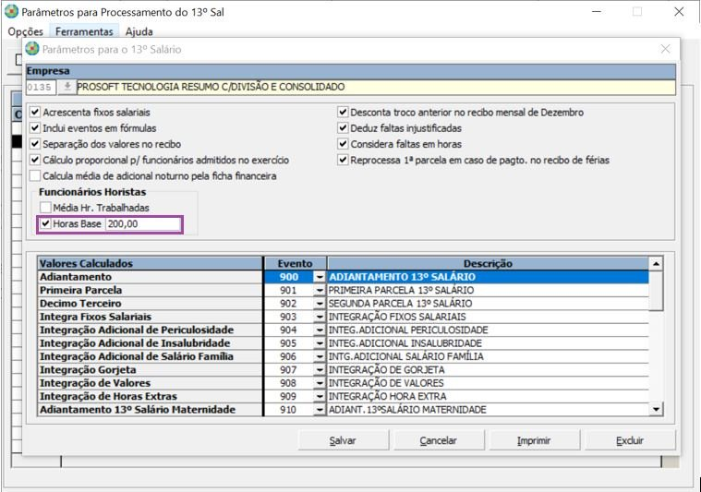Viewport: 701px width, 492px height.
Task: Open the Ferramentas menu
Action: (82, 31)
